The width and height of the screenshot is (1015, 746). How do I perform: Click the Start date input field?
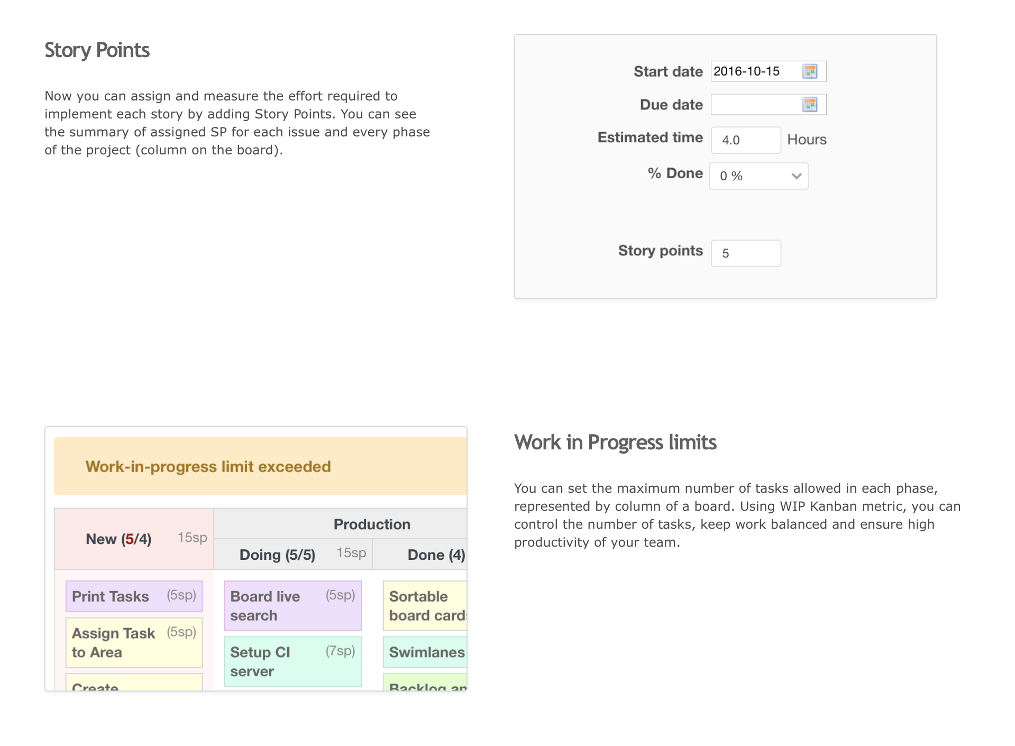pos(755,71)
